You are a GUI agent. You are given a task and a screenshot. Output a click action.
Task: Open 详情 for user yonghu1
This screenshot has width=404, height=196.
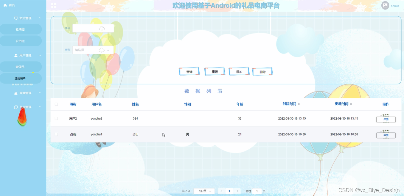click(x=386, y=135)
